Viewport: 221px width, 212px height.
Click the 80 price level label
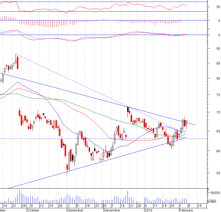(x=218, y=78)
